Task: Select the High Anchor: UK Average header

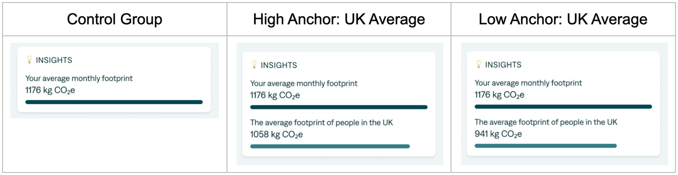Action: (x=339, y=19)
